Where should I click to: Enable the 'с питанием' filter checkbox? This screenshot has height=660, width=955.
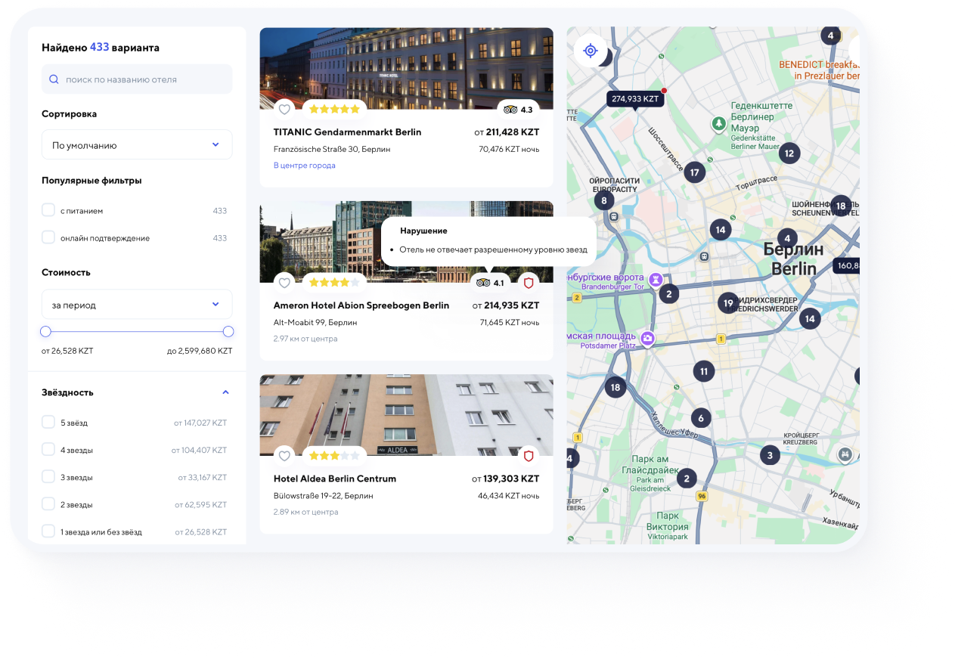48,210
